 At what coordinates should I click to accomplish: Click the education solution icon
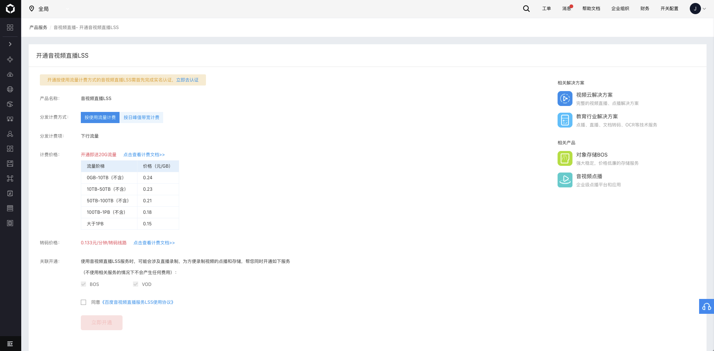565,120
